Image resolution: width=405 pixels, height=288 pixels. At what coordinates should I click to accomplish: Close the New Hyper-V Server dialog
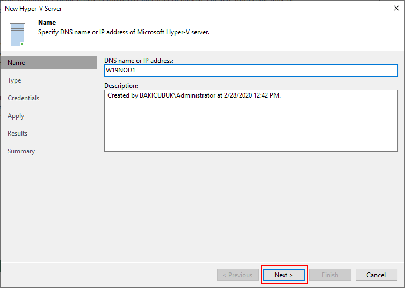click(396, 8)
